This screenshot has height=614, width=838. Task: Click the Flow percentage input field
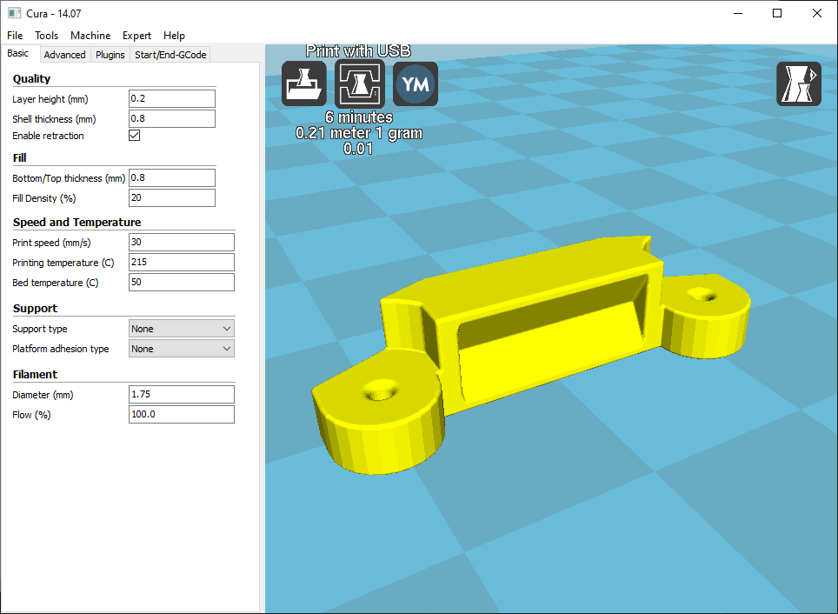click(x=181, y=415)
